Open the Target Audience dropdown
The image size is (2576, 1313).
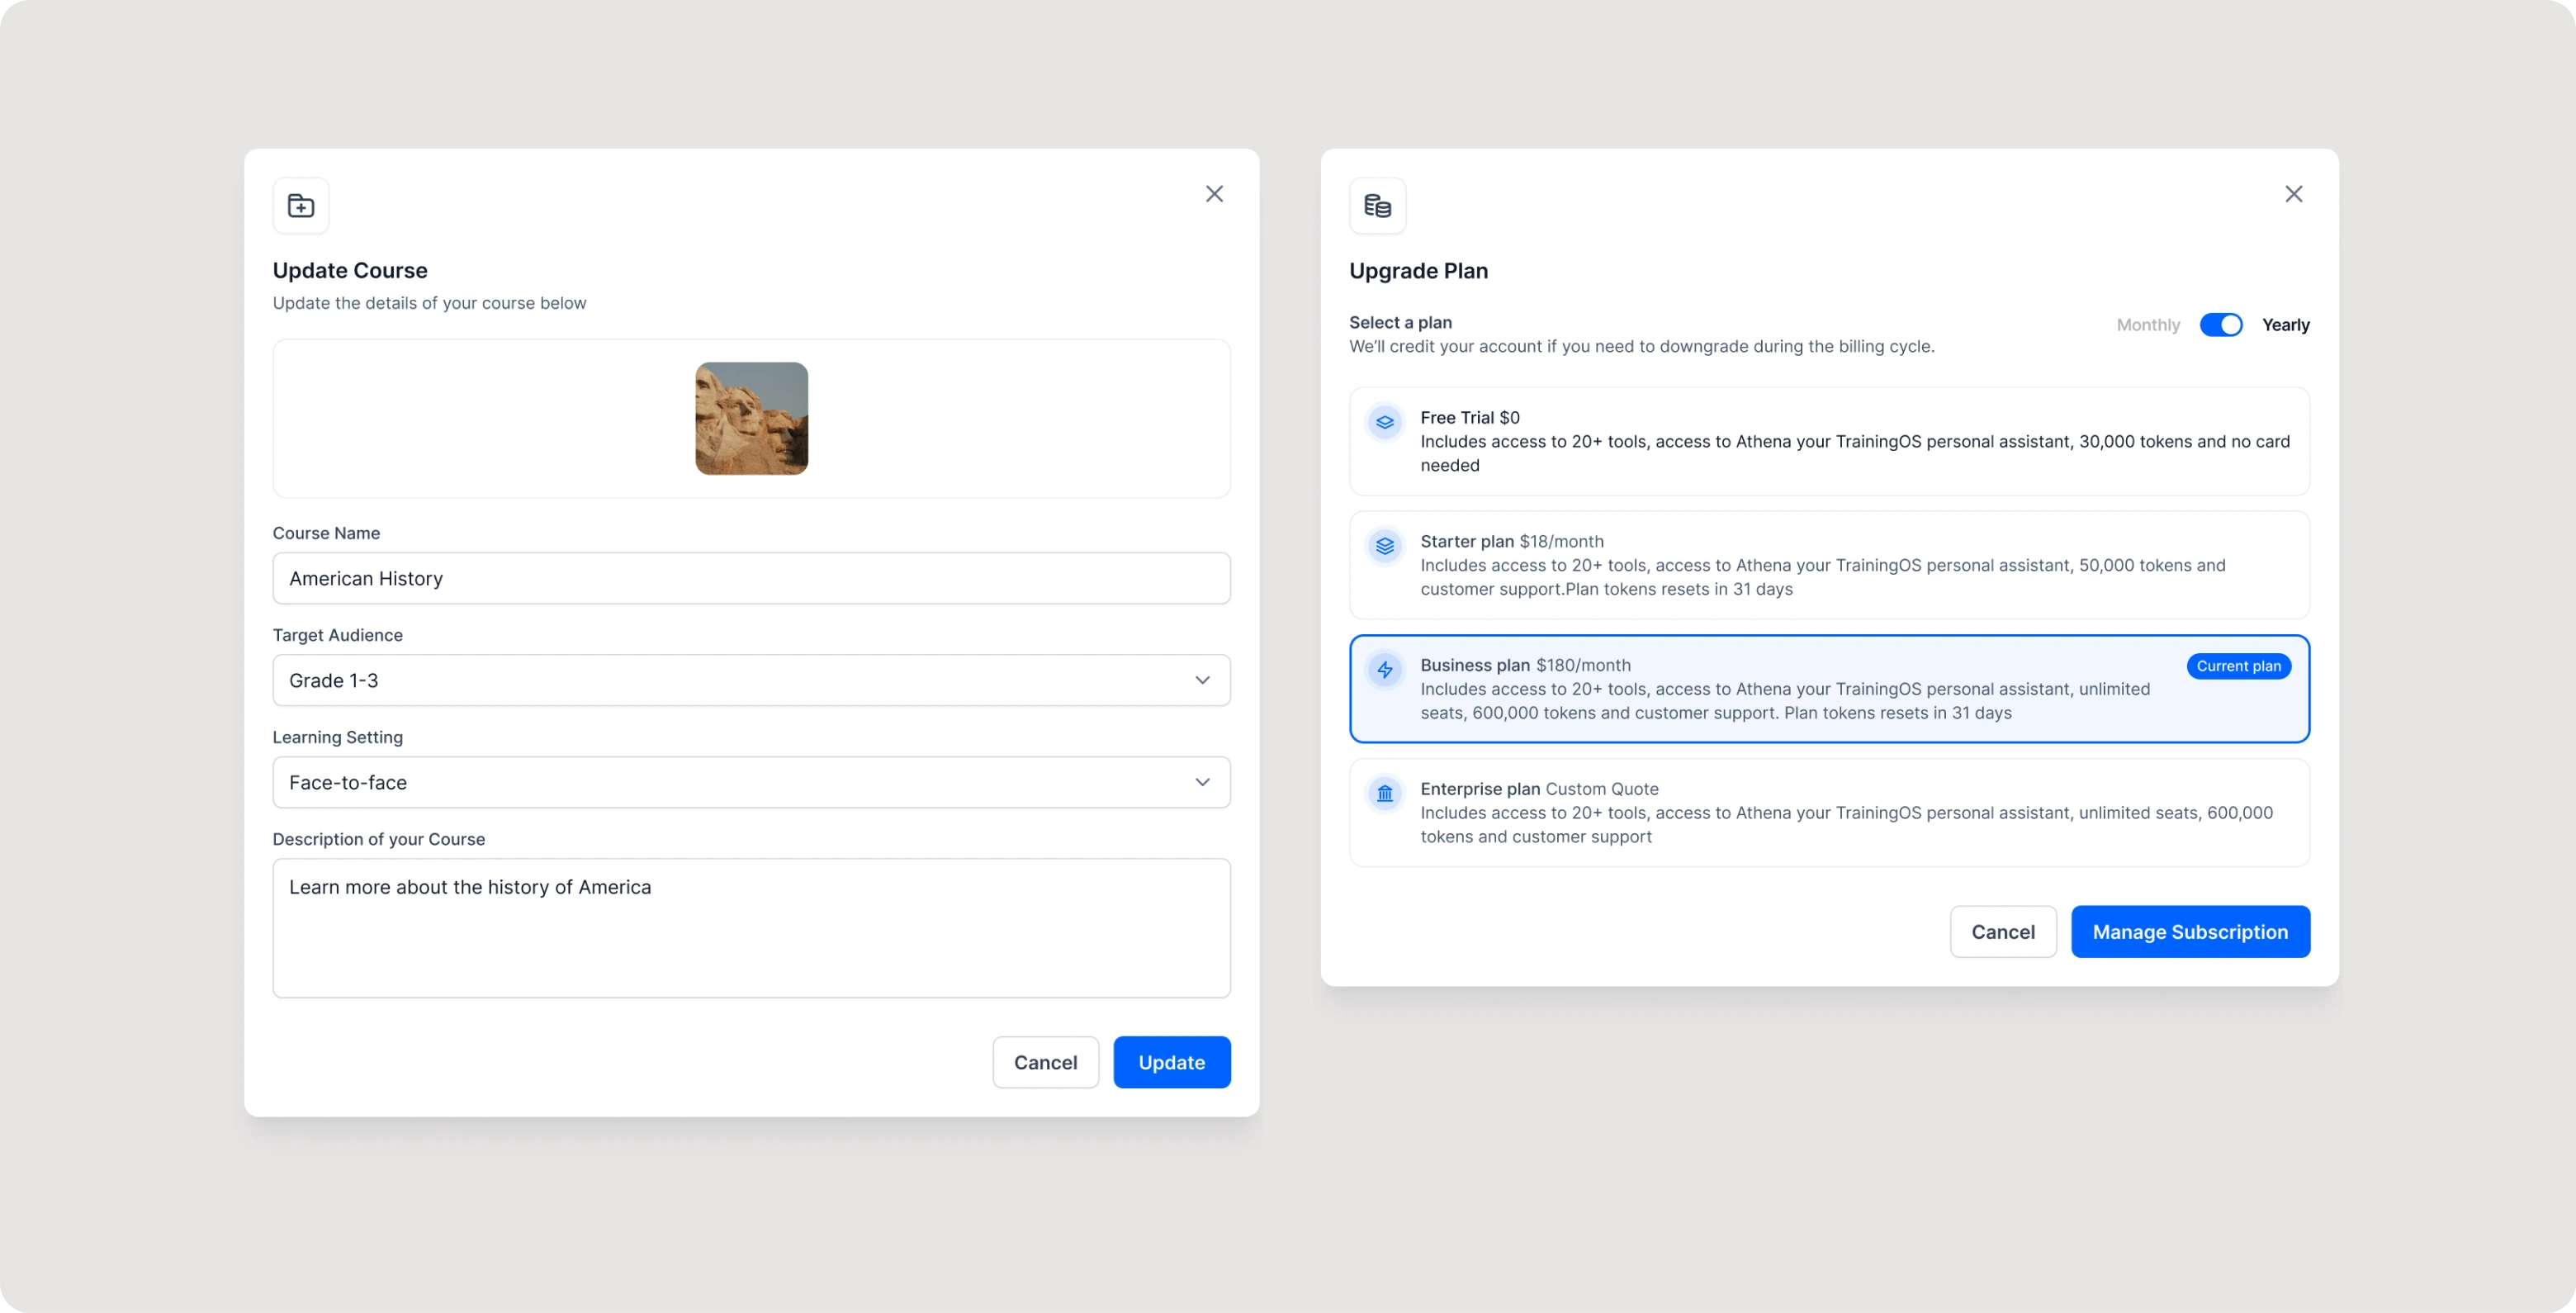pos(750,681)
